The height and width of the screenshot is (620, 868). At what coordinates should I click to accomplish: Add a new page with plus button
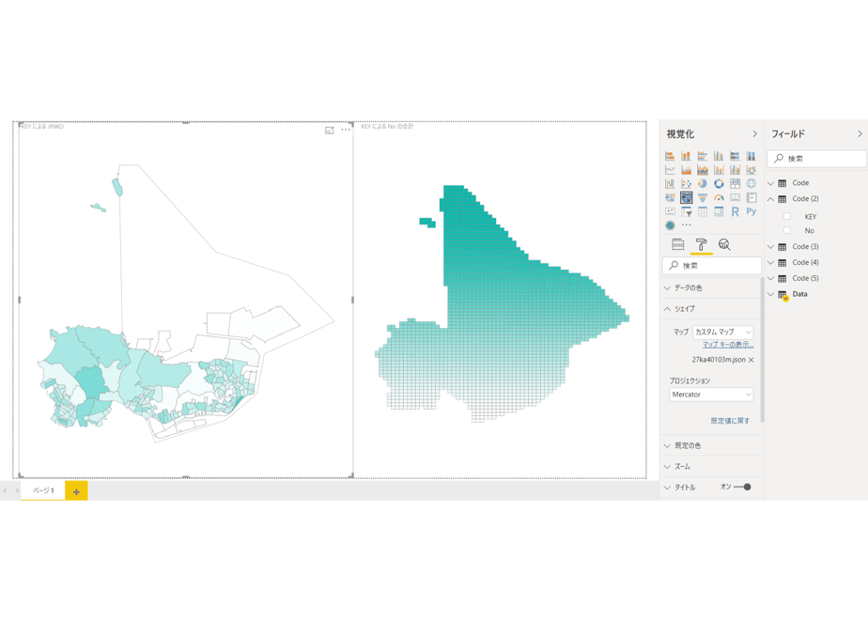[76, 491]
